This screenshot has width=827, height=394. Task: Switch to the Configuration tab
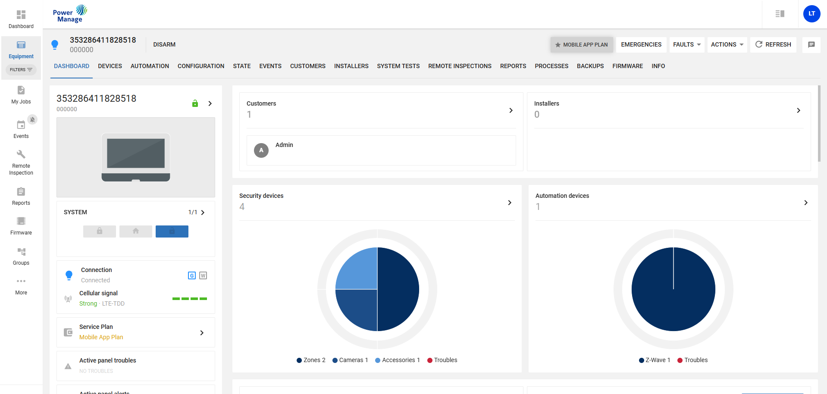(x=200, y=66)
